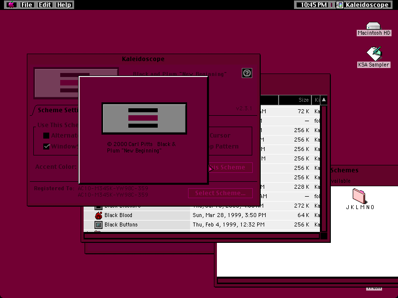
Task: Click the file list vertical scrollbar
Action: click(x=324, y=168)
